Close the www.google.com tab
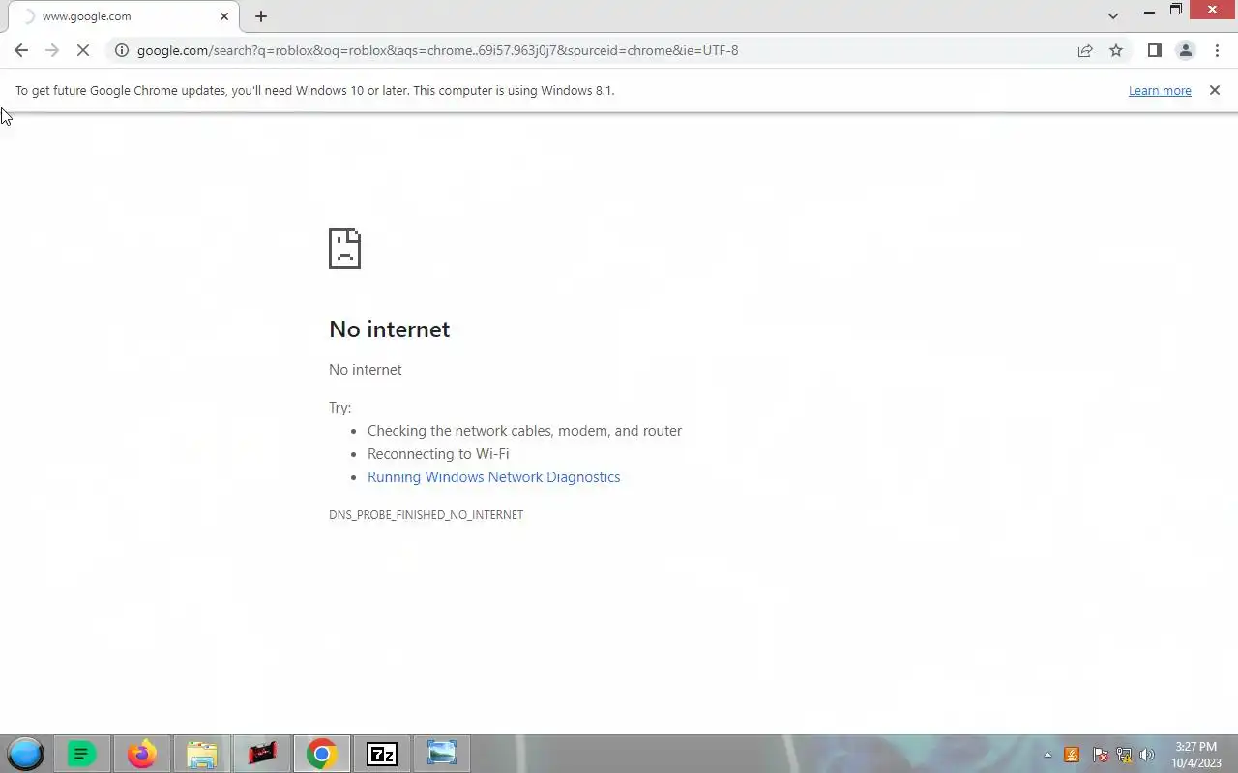1238x773 pixels. (224, 16)
